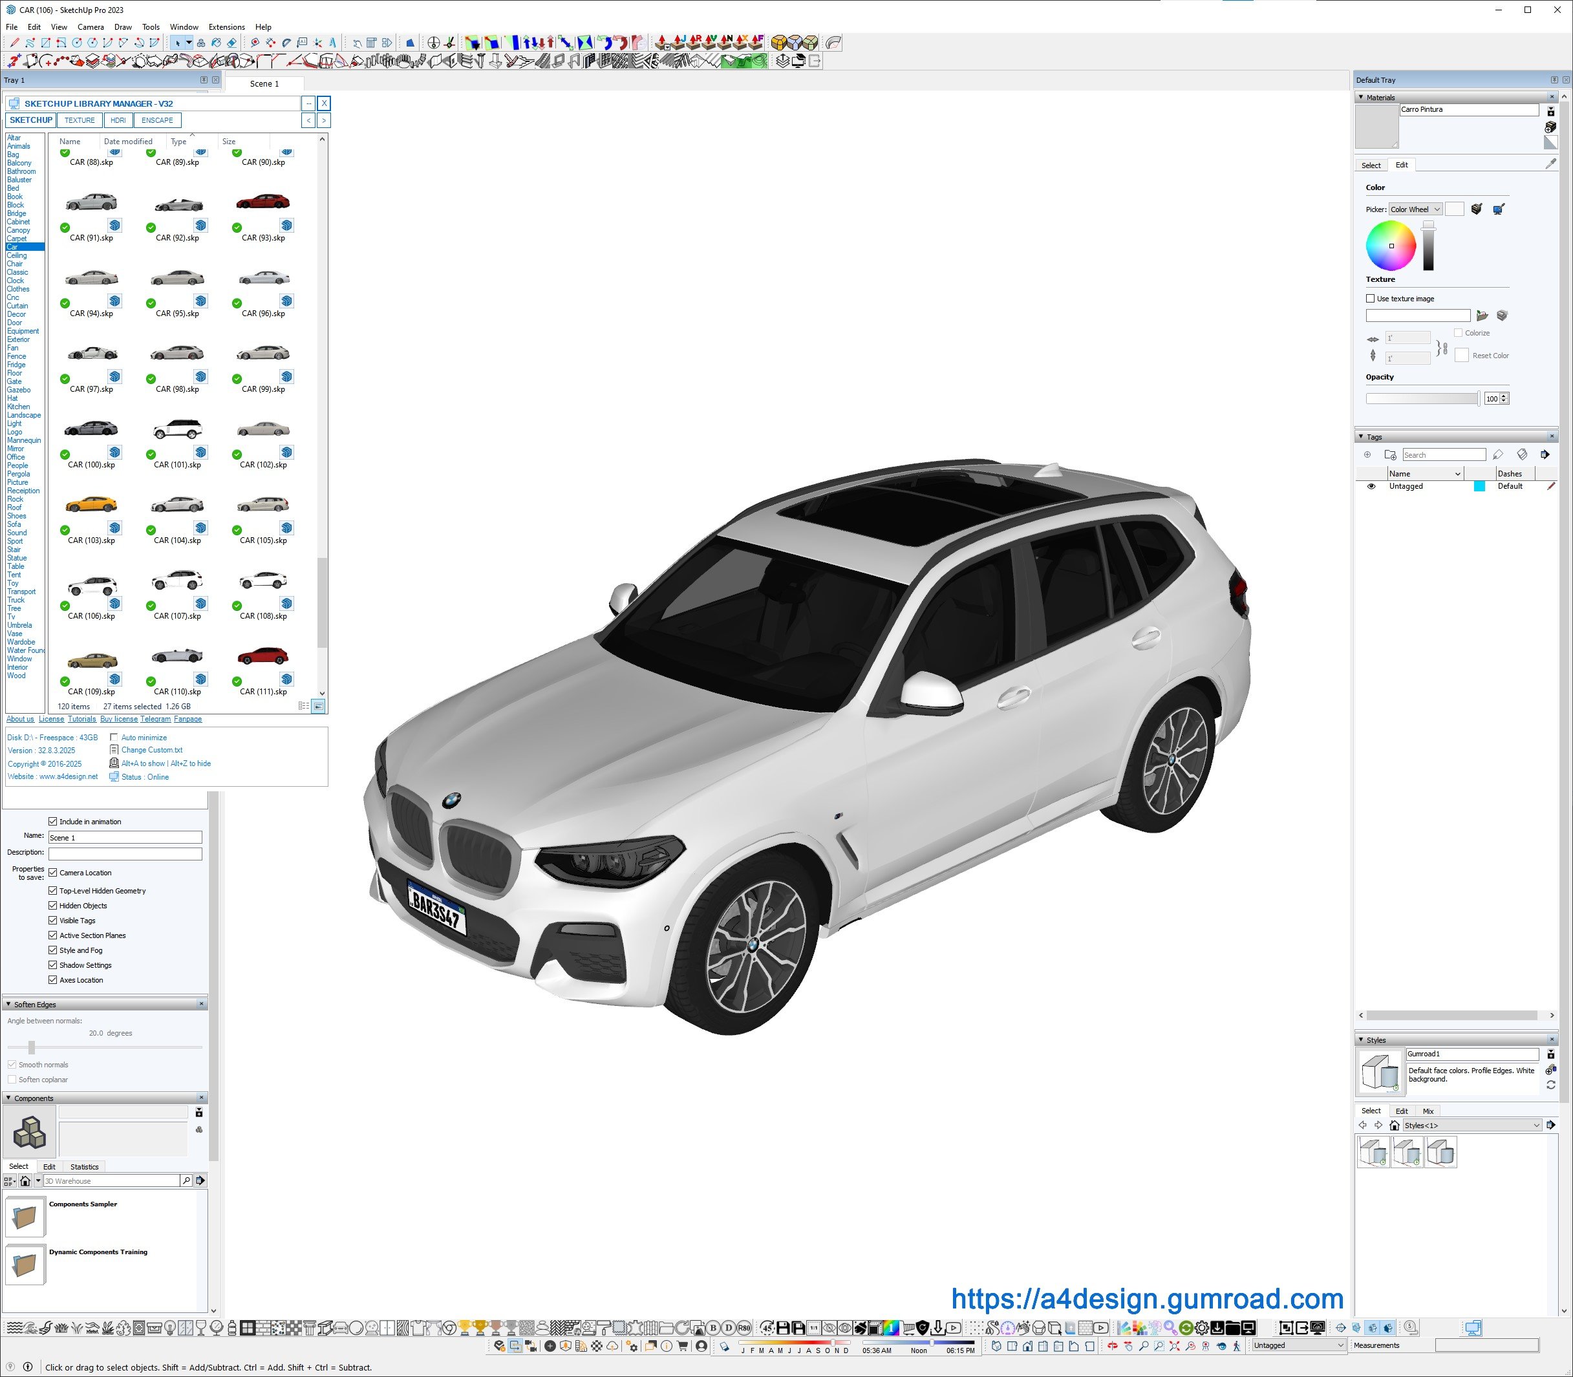The image size is (1573, 1377).
Task: Collapse the Soften Edges panel
Action: coord(8,1005)
